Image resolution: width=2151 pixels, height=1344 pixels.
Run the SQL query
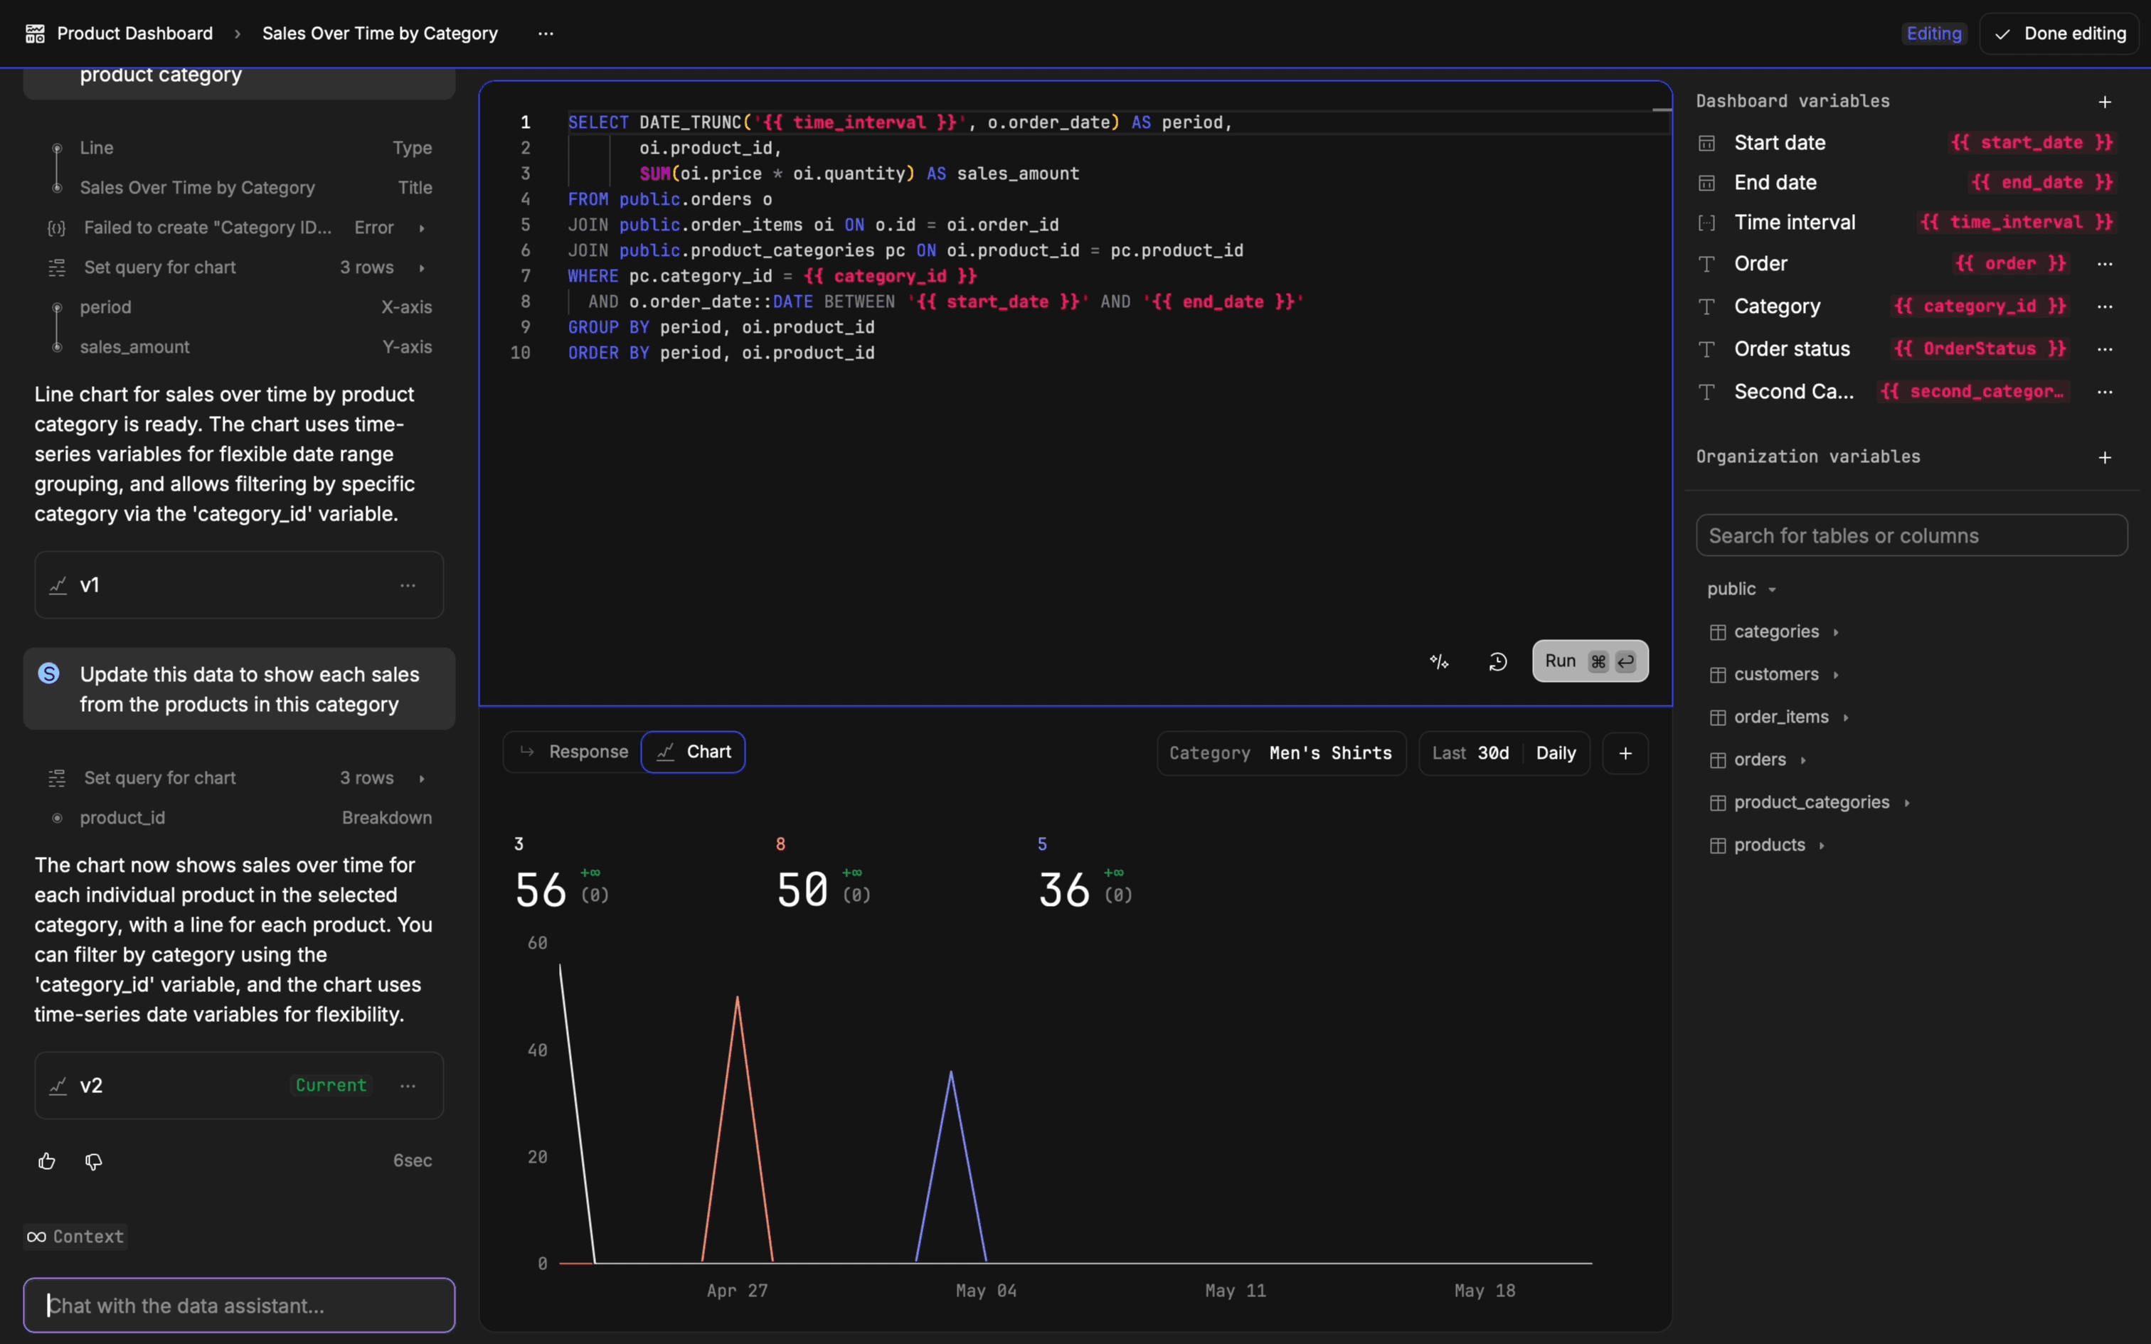pos(1589,661)
